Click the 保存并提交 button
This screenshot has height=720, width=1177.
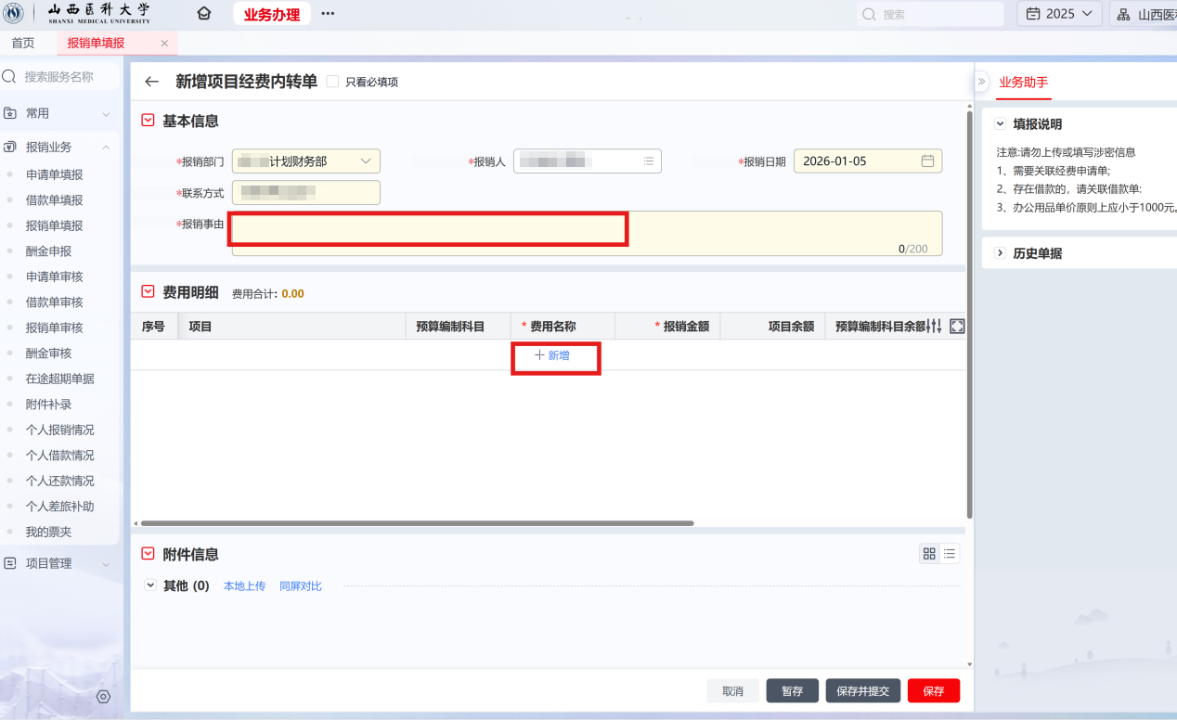pos(862,691)
